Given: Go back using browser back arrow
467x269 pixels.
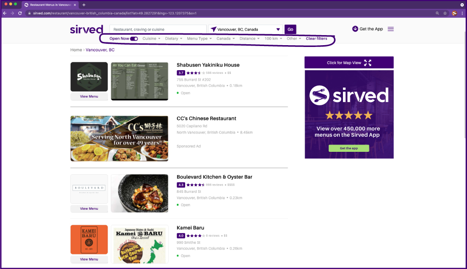Looking at the screenshot, I should [5, 13].
